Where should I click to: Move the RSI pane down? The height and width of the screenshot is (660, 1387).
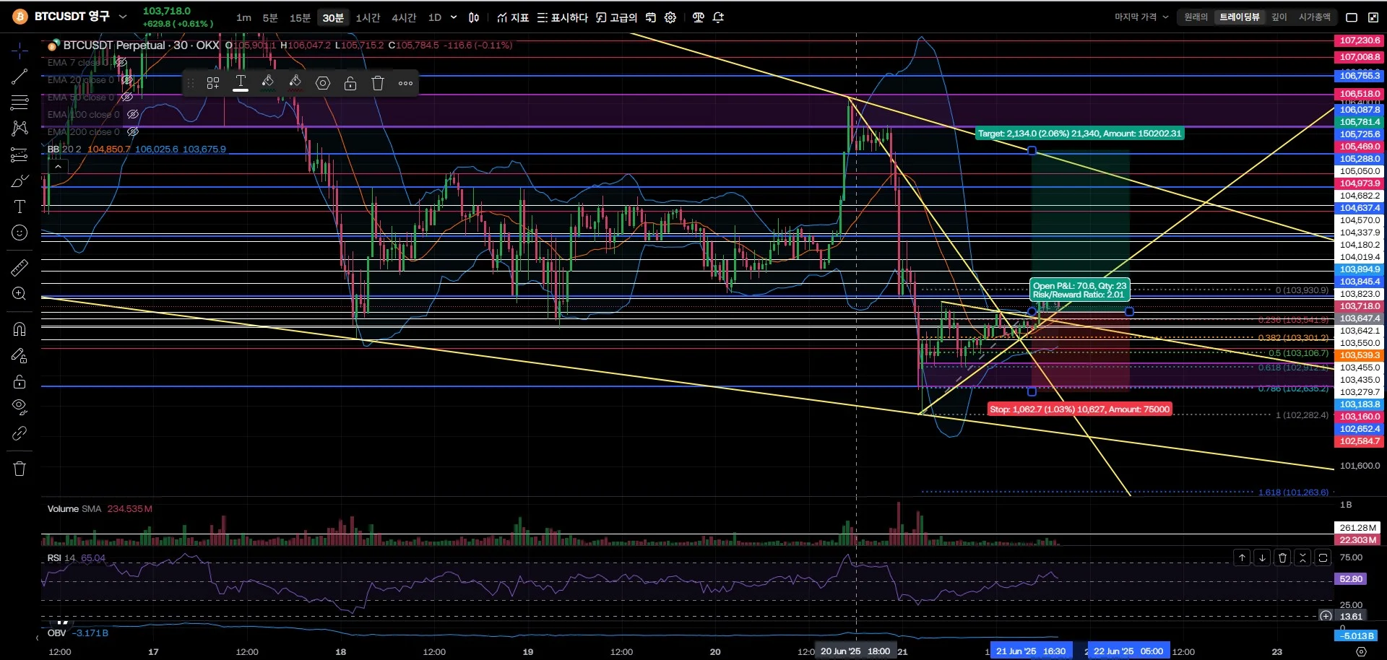point(1262,557)
